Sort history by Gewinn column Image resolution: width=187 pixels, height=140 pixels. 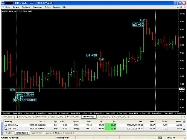tap(175, 121)
